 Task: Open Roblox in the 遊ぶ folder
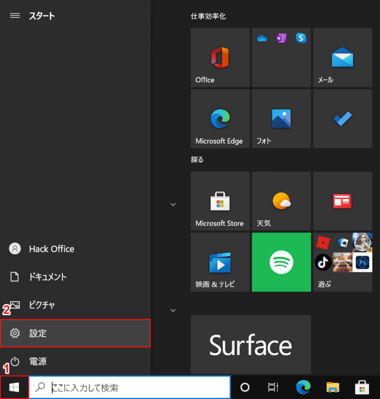coord(323,242)
